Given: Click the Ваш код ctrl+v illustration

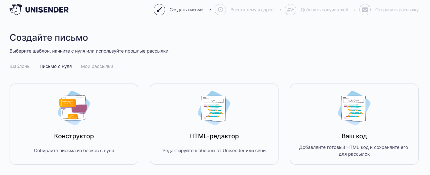Looking at the screenshot, I should point(354,108).
